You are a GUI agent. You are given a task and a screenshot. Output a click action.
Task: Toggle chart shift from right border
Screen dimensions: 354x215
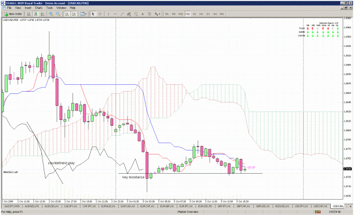pos(74,14)
